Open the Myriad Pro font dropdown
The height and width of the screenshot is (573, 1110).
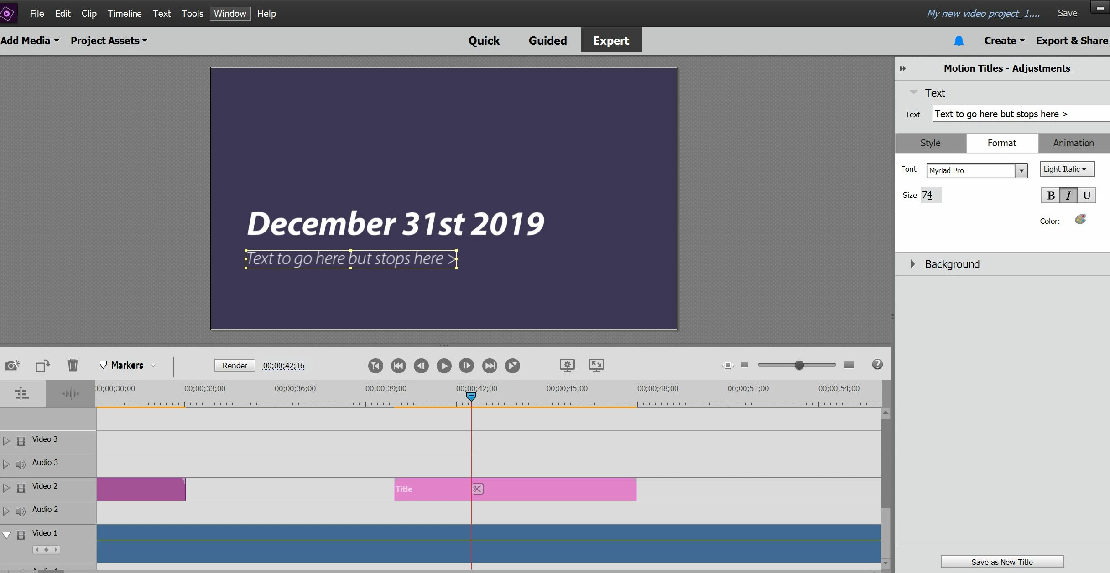[x=1021, y=170]
